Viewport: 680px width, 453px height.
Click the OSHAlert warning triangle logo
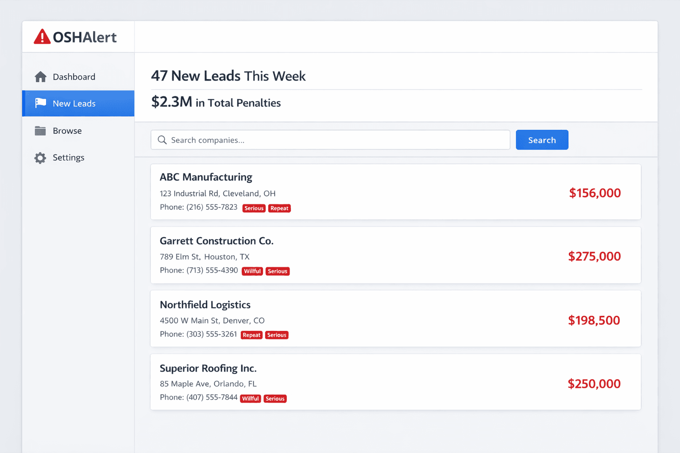[x=42, y=37]
